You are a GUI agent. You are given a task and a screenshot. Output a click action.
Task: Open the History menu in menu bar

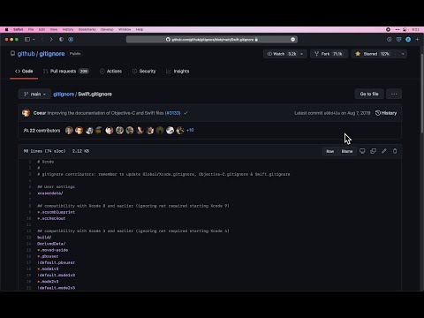pos(68,29)
